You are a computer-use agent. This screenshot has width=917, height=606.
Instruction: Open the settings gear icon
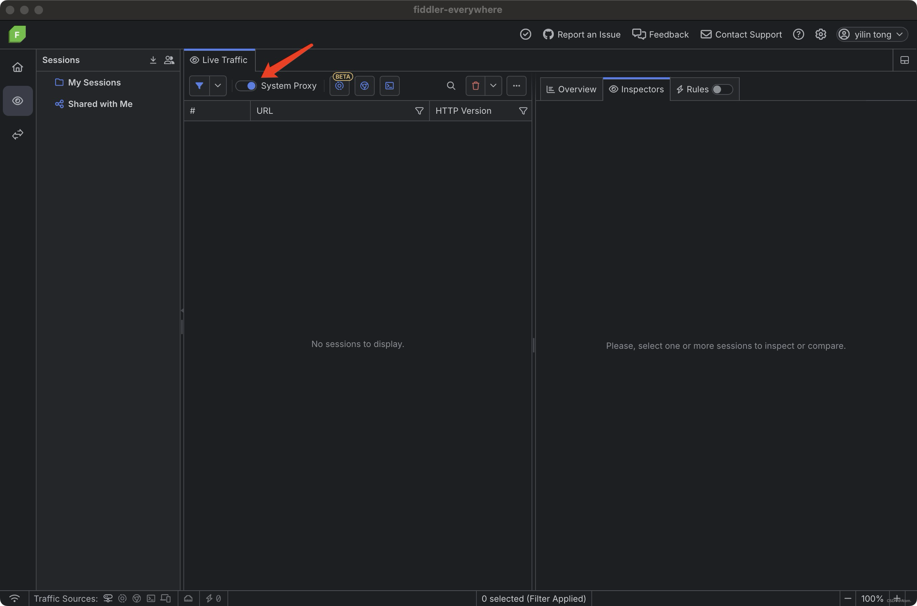pos(820,34)
